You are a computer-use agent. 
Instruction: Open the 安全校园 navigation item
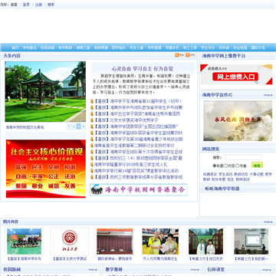pos(240,48)
